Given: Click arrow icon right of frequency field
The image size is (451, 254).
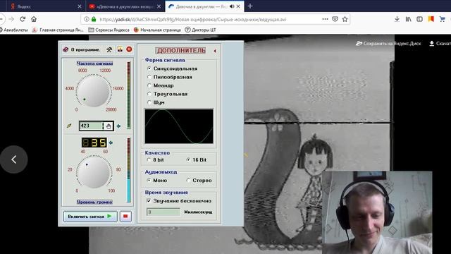Looking at the screenshot, I should pyautogui.click(x=118, y=126).
